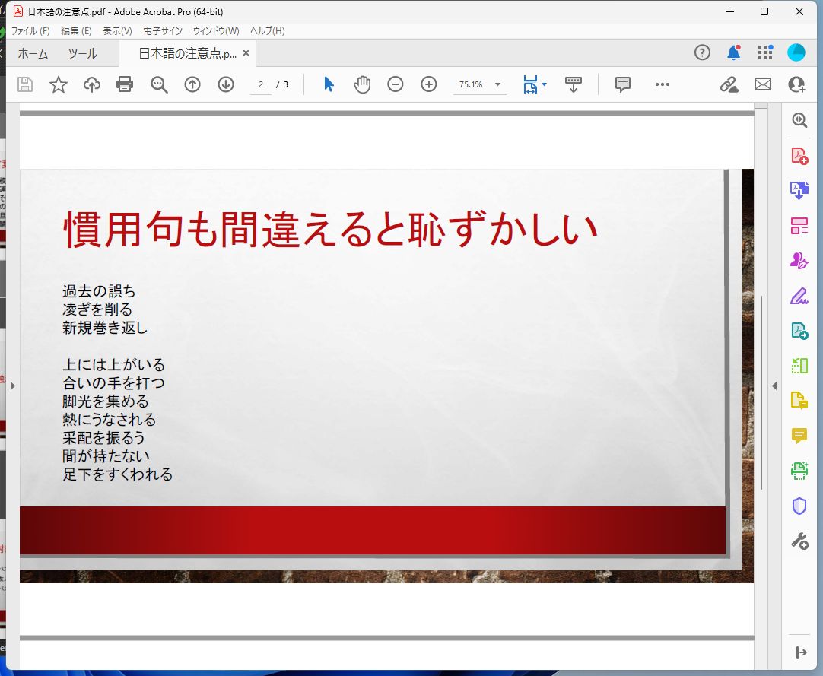Switch to the ツール tab
Viewport: 823px width, 676px height.
[x=82, y=53]
